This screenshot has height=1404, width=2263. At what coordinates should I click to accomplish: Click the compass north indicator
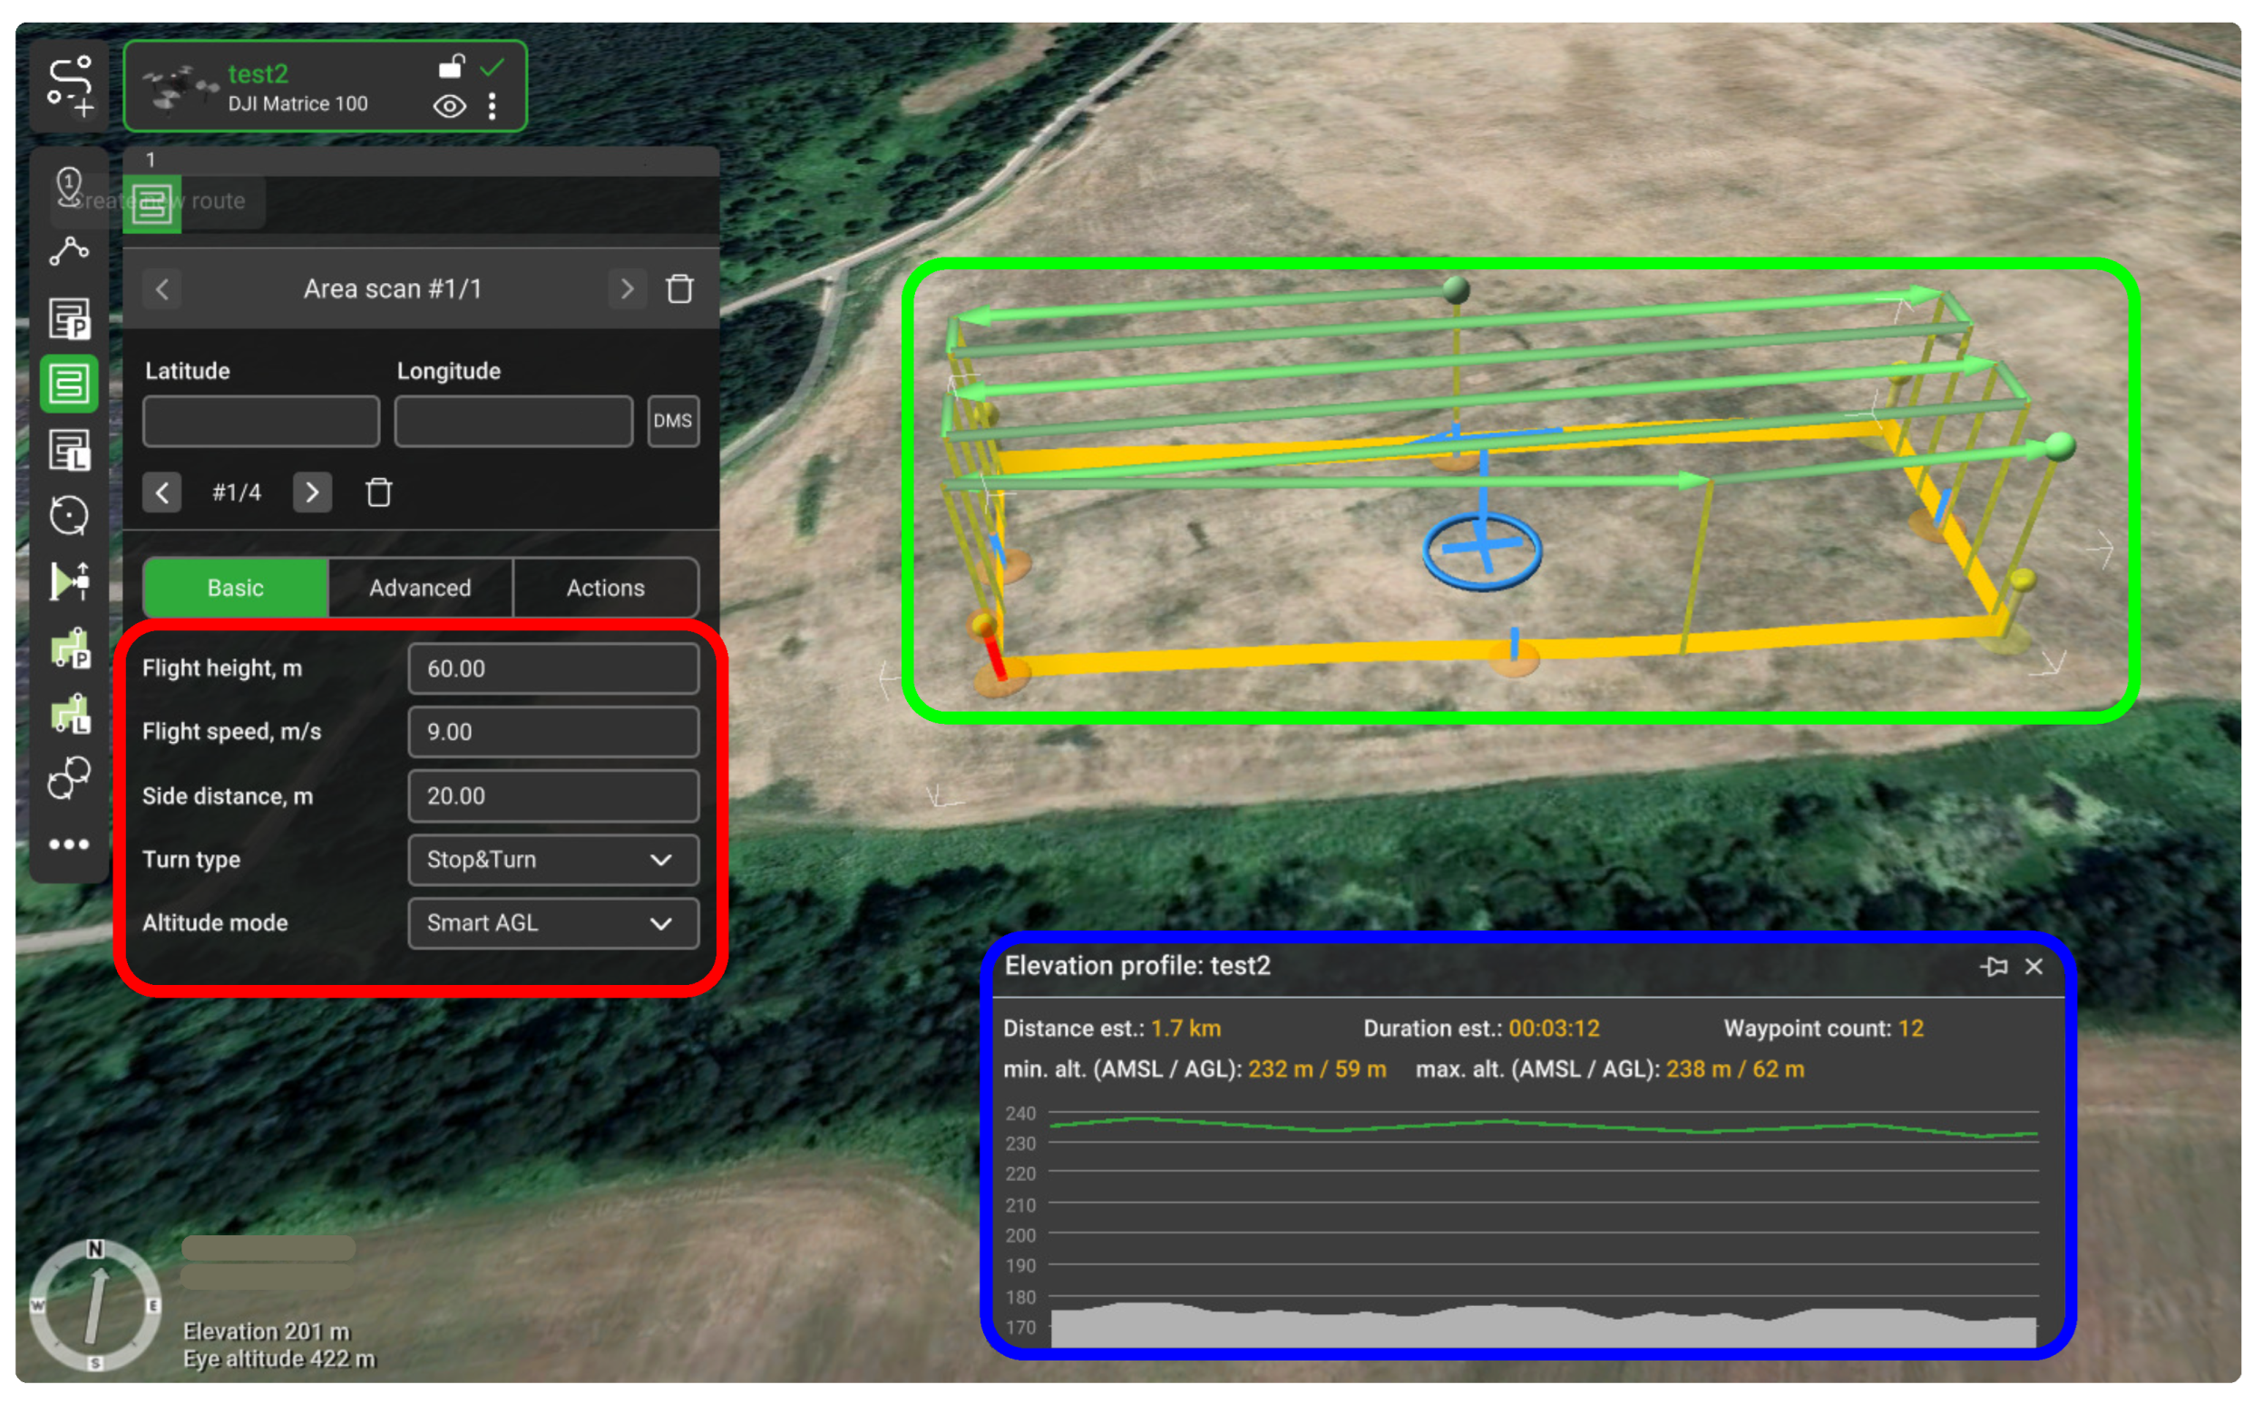click(95, 1249)
